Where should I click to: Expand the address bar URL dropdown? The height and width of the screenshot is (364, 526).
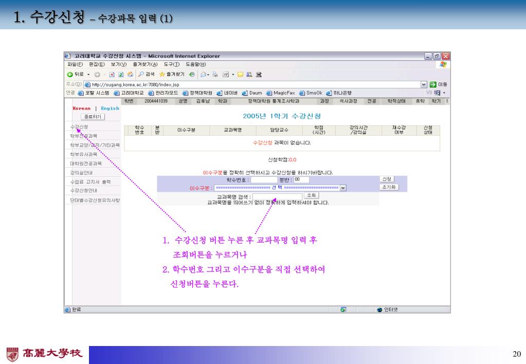tap(424, 84)
